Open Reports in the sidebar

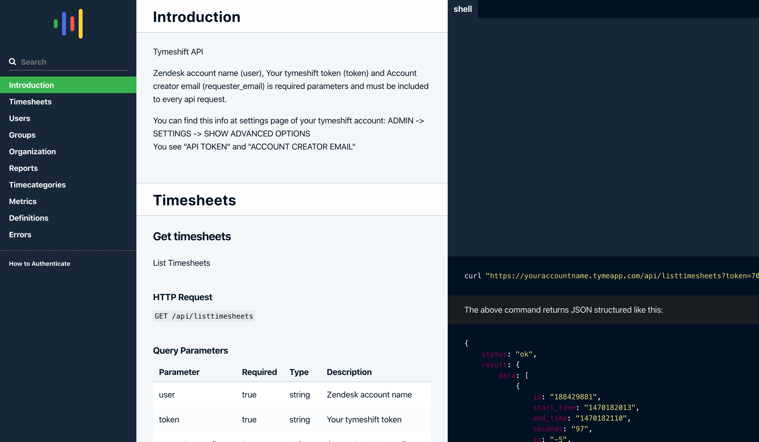tap(68, 168)
